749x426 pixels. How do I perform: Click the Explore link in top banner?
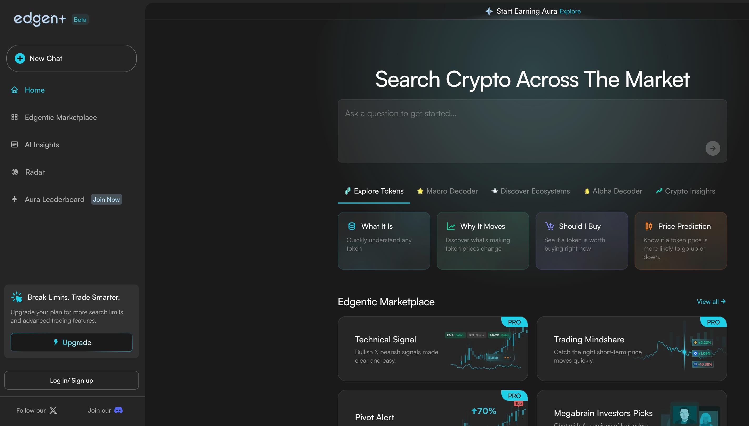(570, 11)
